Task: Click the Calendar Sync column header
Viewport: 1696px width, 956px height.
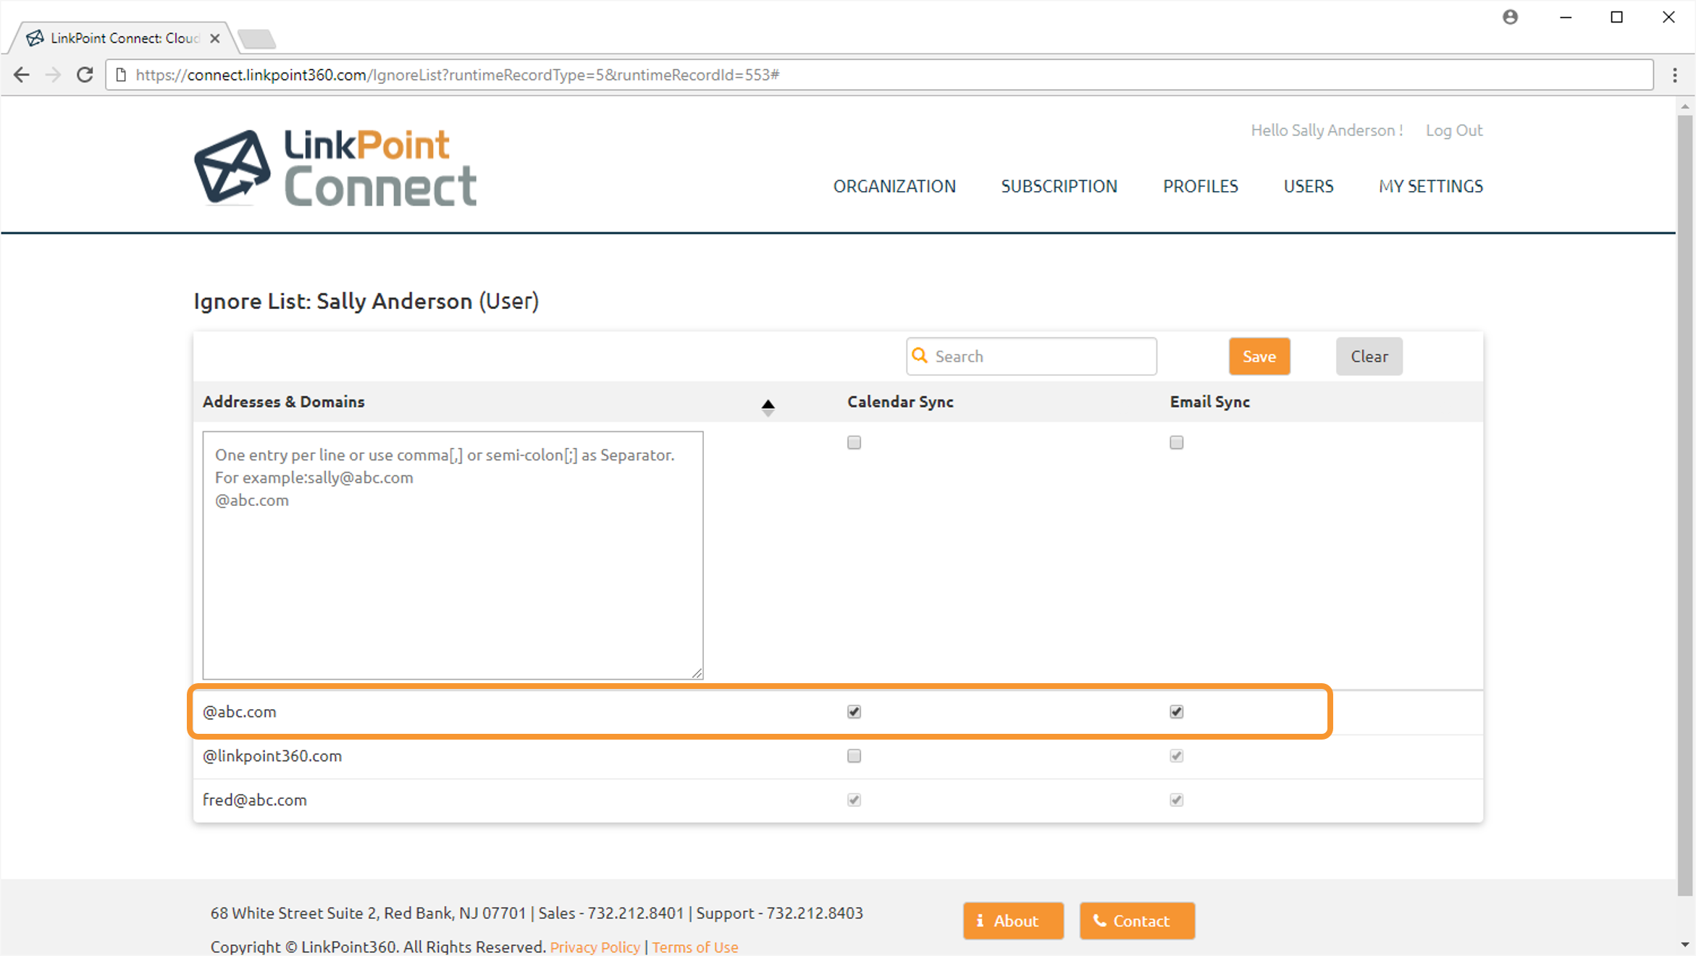Action: click(x=900, y=402)
